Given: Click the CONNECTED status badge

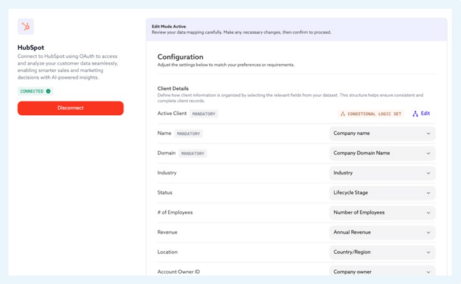Looking at the screenshot, I should [35, 91].
